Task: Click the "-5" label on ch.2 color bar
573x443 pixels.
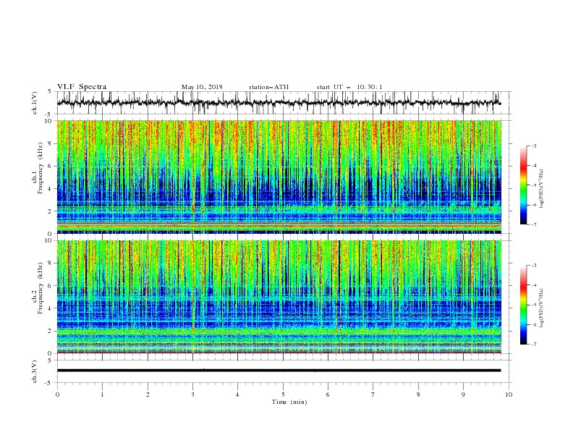Action: tap(534, 305)
